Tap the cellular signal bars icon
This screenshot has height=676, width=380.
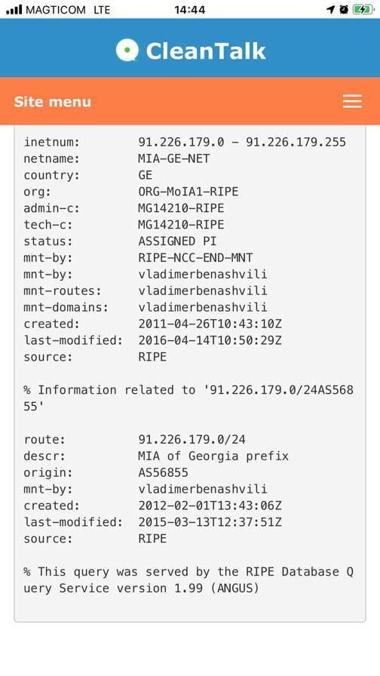point(14,10)
